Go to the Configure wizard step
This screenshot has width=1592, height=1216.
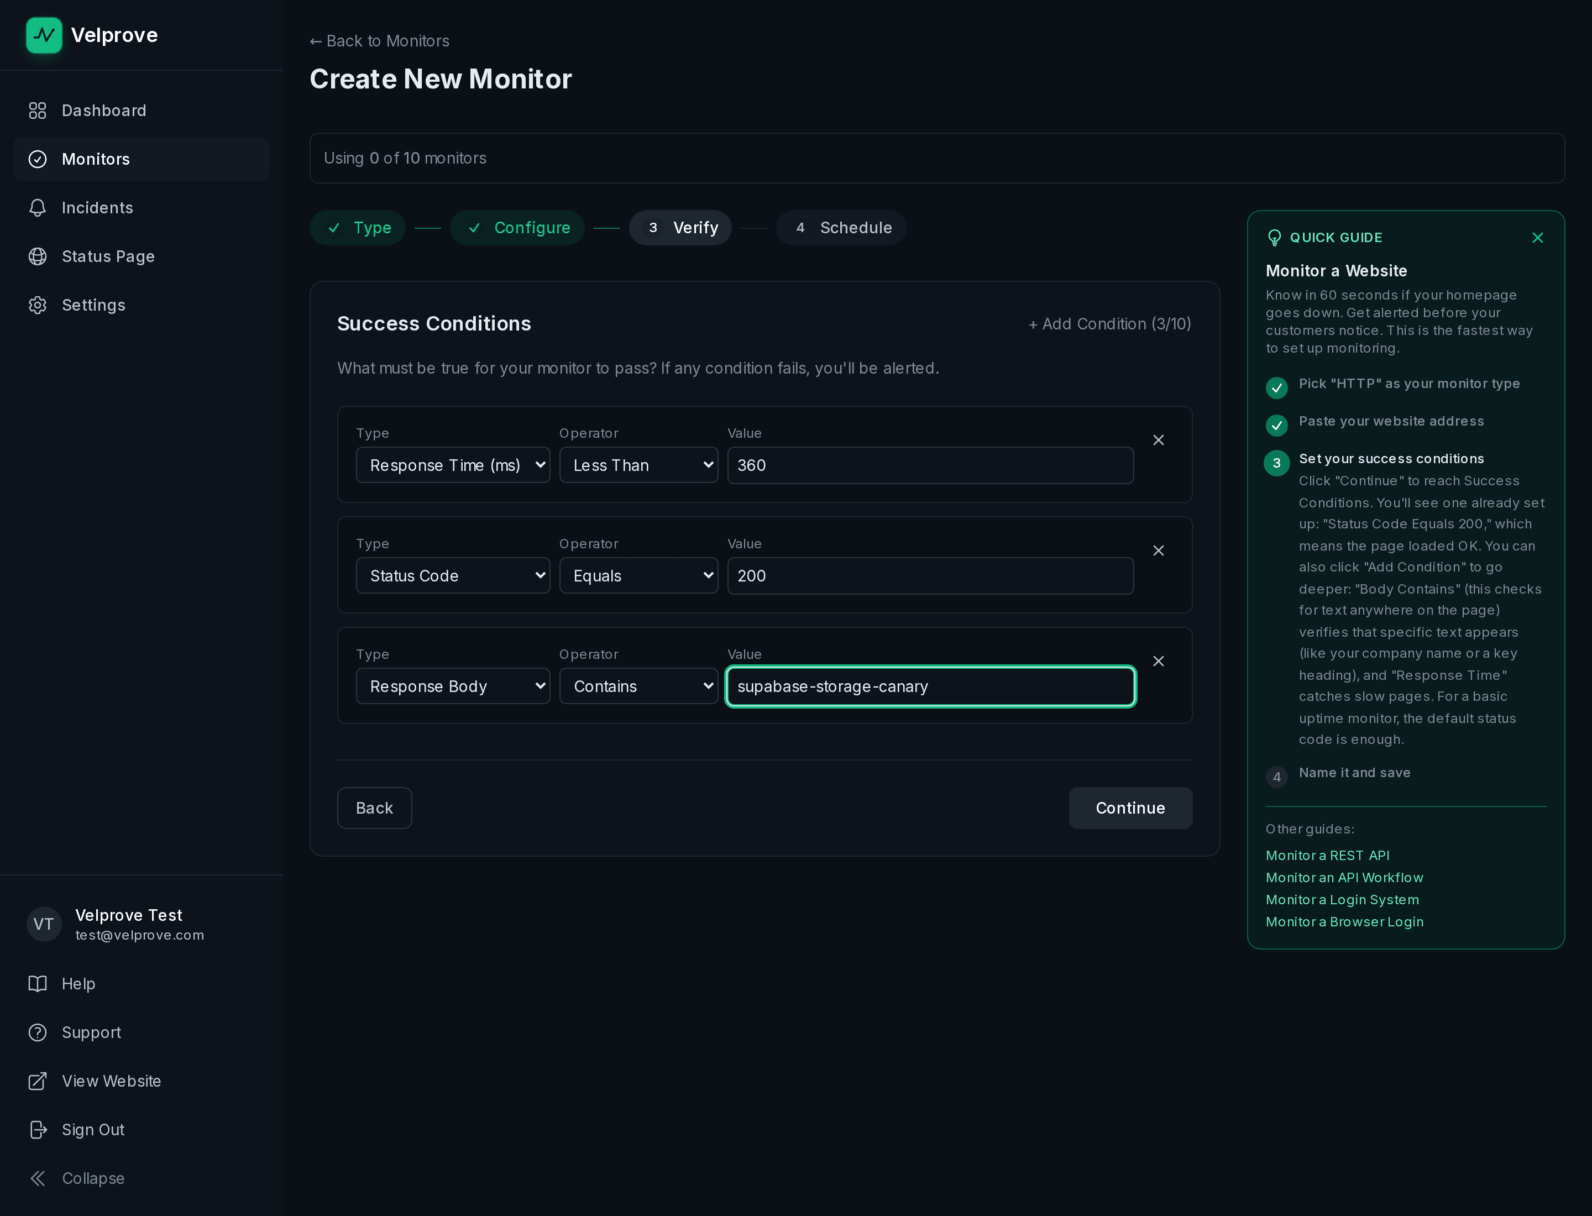click(517, 228)
